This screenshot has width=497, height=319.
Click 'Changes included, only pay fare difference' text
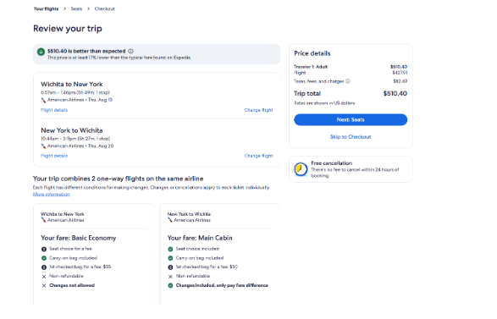point(222,285)
